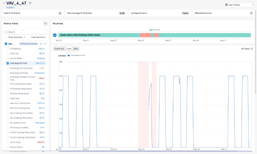Check Discharge Air Press point
The height and width of the screenshot is (154, 257).
point(8,73)
